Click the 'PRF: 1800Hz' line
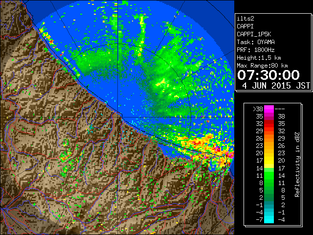The height and width of the screenshot is (235, 313). tap(256, 50)
